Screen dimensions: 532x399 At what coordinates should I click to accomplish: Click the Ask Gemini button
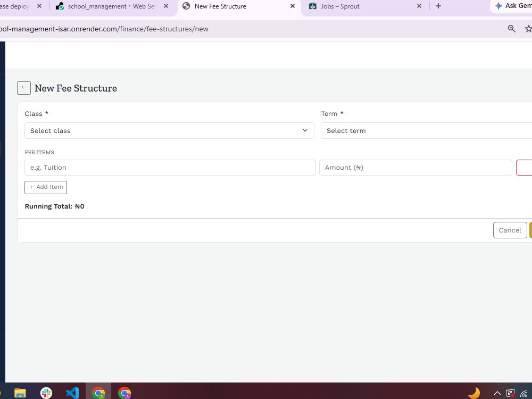(x=511, y=6)
